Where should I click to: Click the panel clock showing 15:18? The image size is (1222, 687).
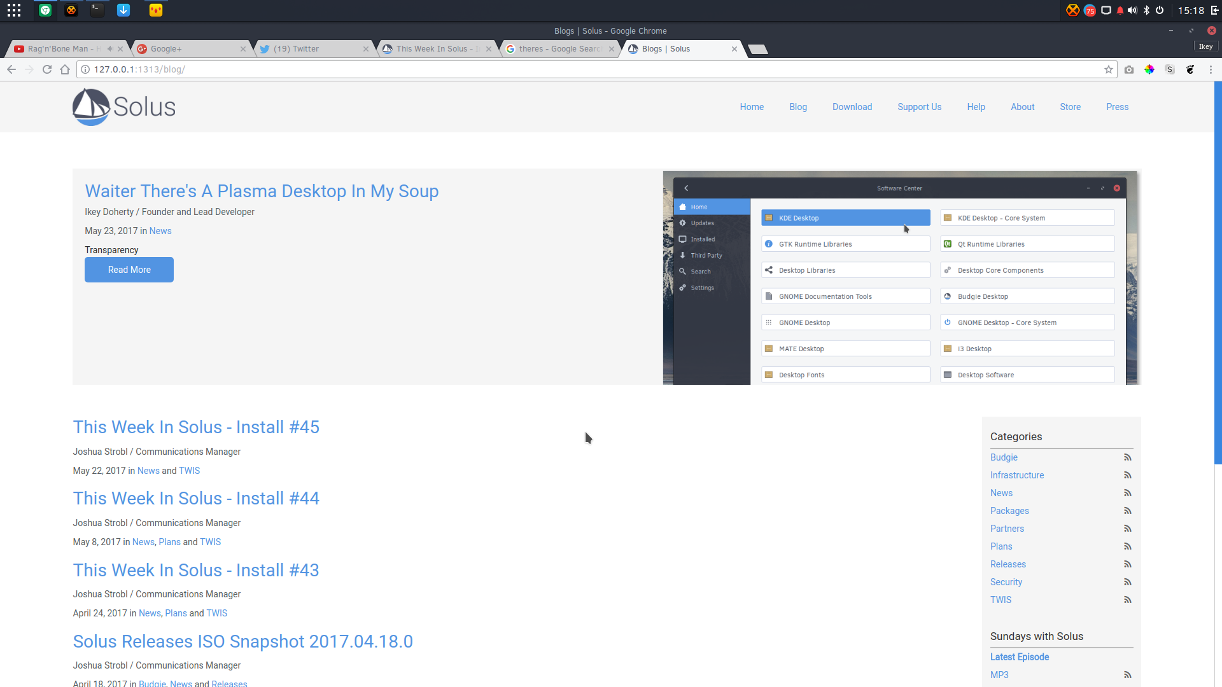click(x=1191, y=10)
